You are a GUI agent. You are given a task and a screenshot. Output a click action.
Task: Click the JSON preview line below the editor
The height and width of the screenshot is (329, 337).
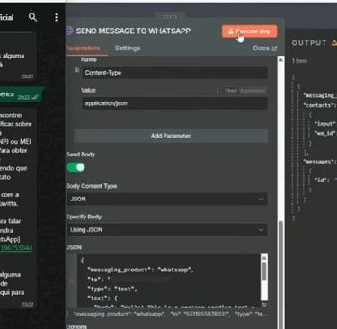(167, 314)
